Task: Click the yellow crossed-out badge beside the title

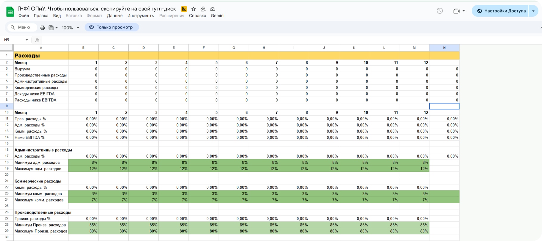Action: click(x=184, y=9)
